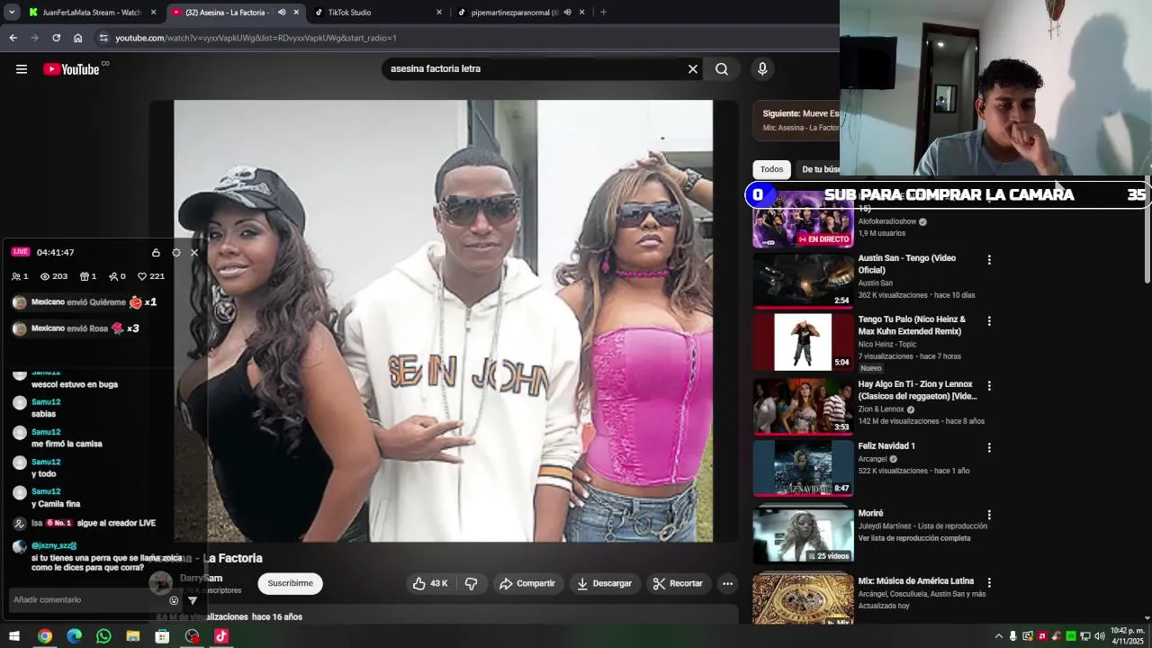Launch Chrome from the taskbar
This screenshot has width=1152, height=648.
tap(45, 636)
